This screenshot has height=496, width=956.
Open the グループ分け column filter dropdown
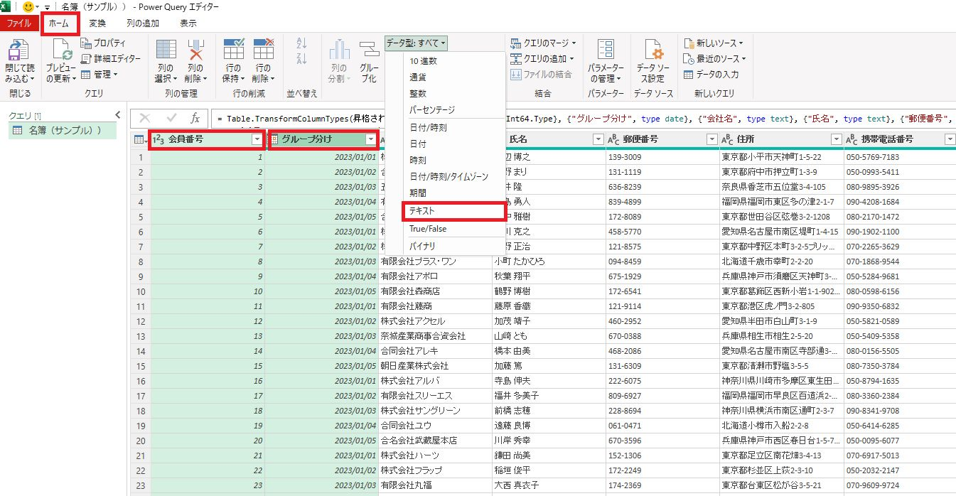pos(371,140)
